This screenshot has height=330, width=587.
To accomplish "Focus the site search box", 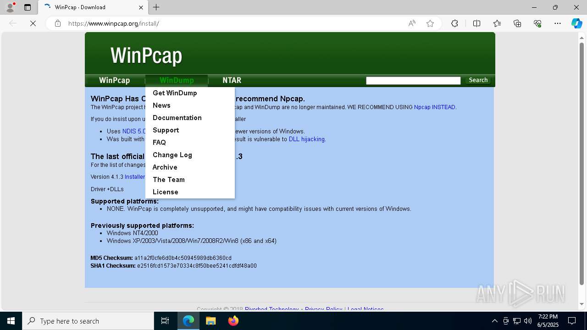I will tap(413, 81).
